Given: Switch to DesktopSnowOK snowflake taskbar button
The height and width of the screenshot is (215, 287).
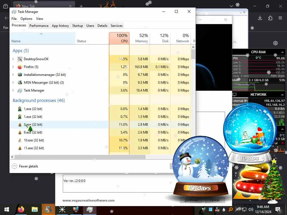Looking at the screenshot, I should coord(62,209).
